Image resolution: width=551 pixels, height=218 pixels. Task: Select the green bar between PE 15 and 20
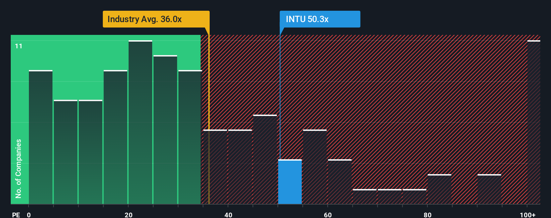(x=116, y=137)
